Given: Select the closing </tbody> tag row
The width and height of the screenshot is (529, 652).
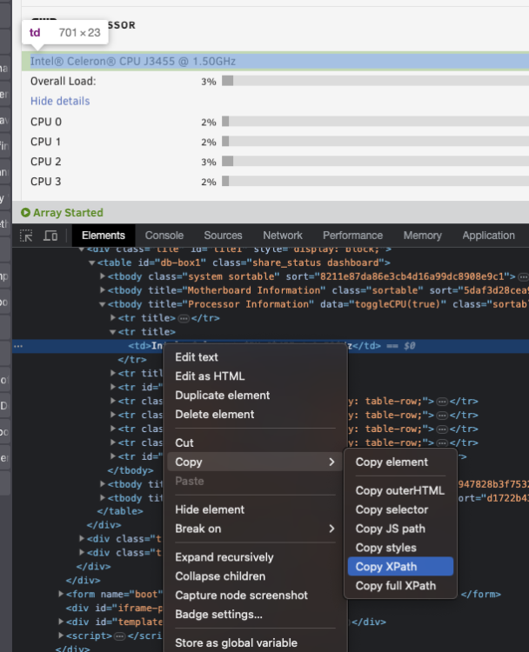Looking at the screenshot, I should (x=131, y=470).
